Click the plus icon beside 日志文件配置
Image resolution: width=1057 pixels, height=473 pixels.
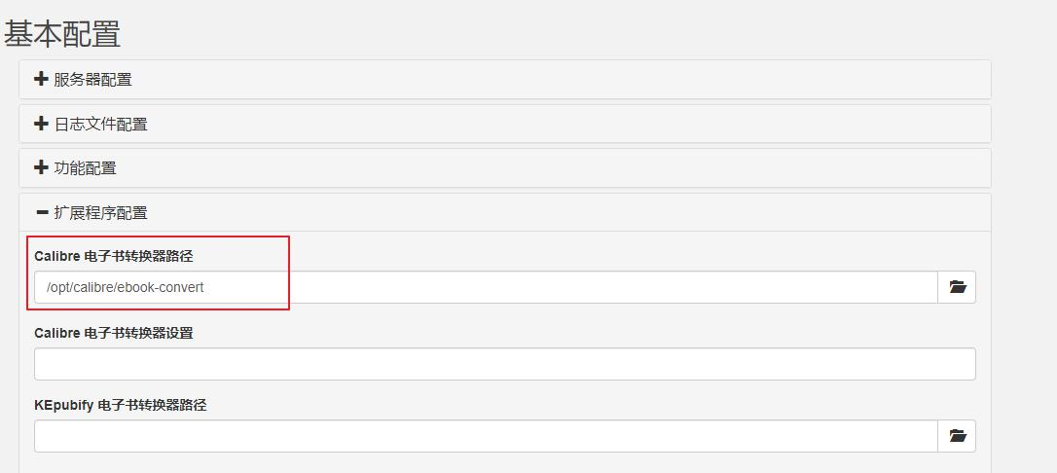click(x=41, y=124)
